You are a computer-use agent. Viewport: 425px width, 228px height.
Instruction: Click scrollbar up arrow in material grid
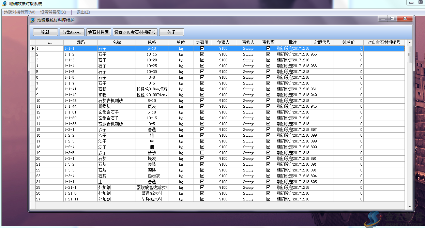[410, 43]
